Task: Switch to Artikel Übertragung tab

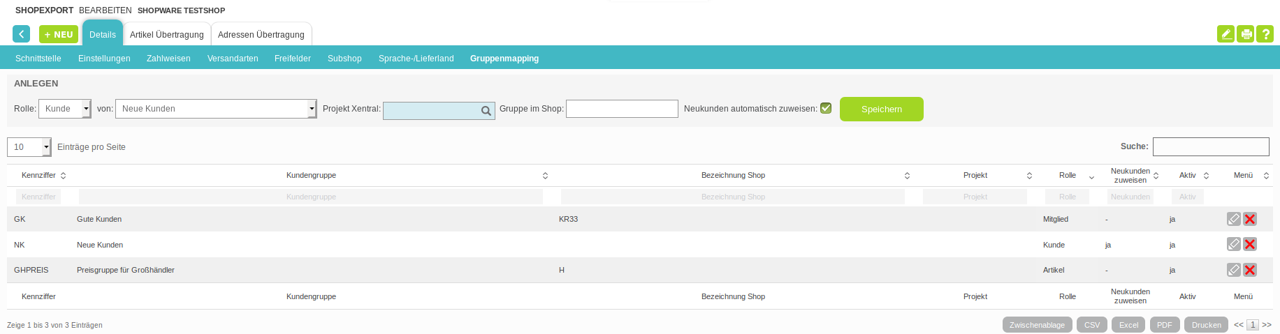Action: coord(167,35)
